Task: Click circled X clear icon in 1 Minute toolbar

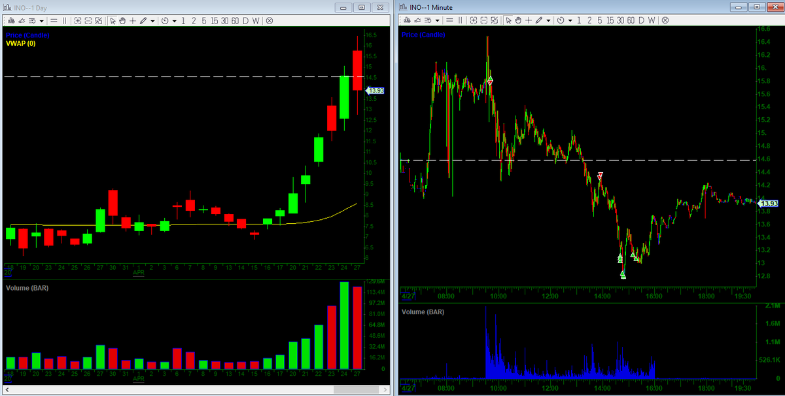Action: click(x=665, y=20)
